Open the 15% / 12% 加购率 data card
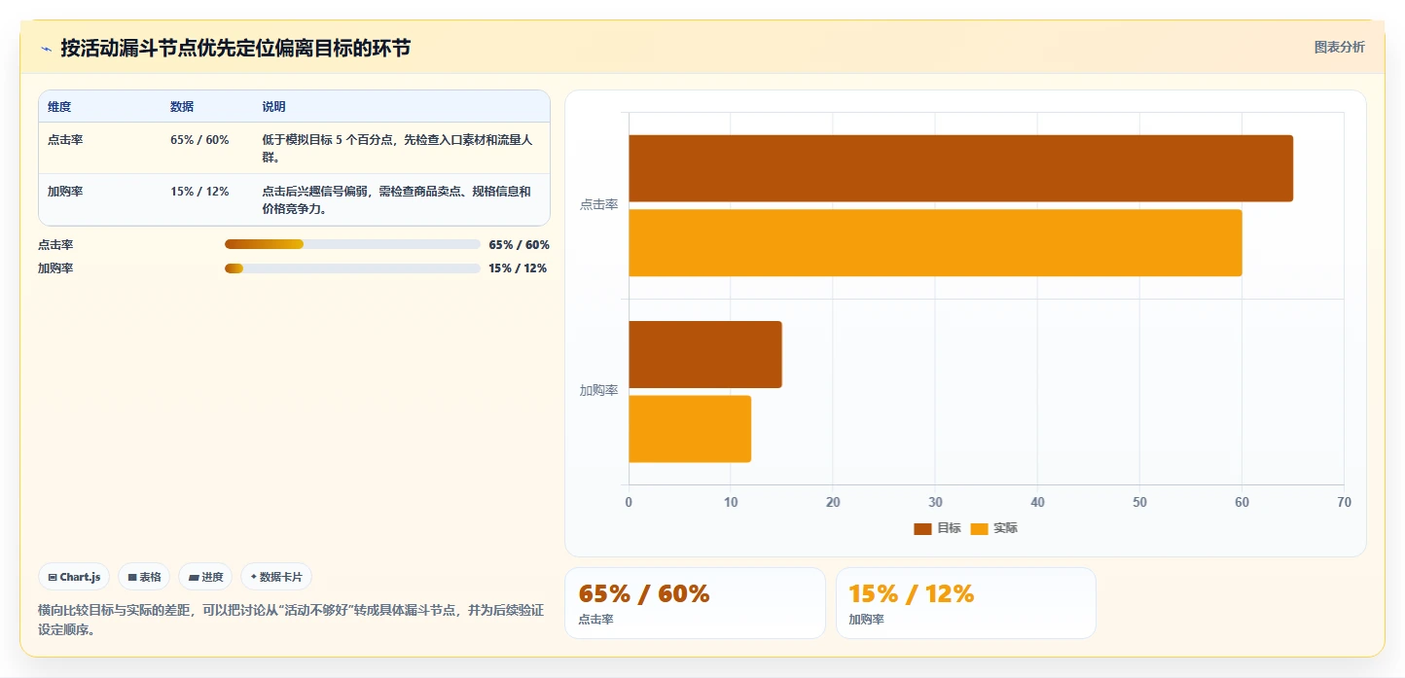 [x=965, y=603]
